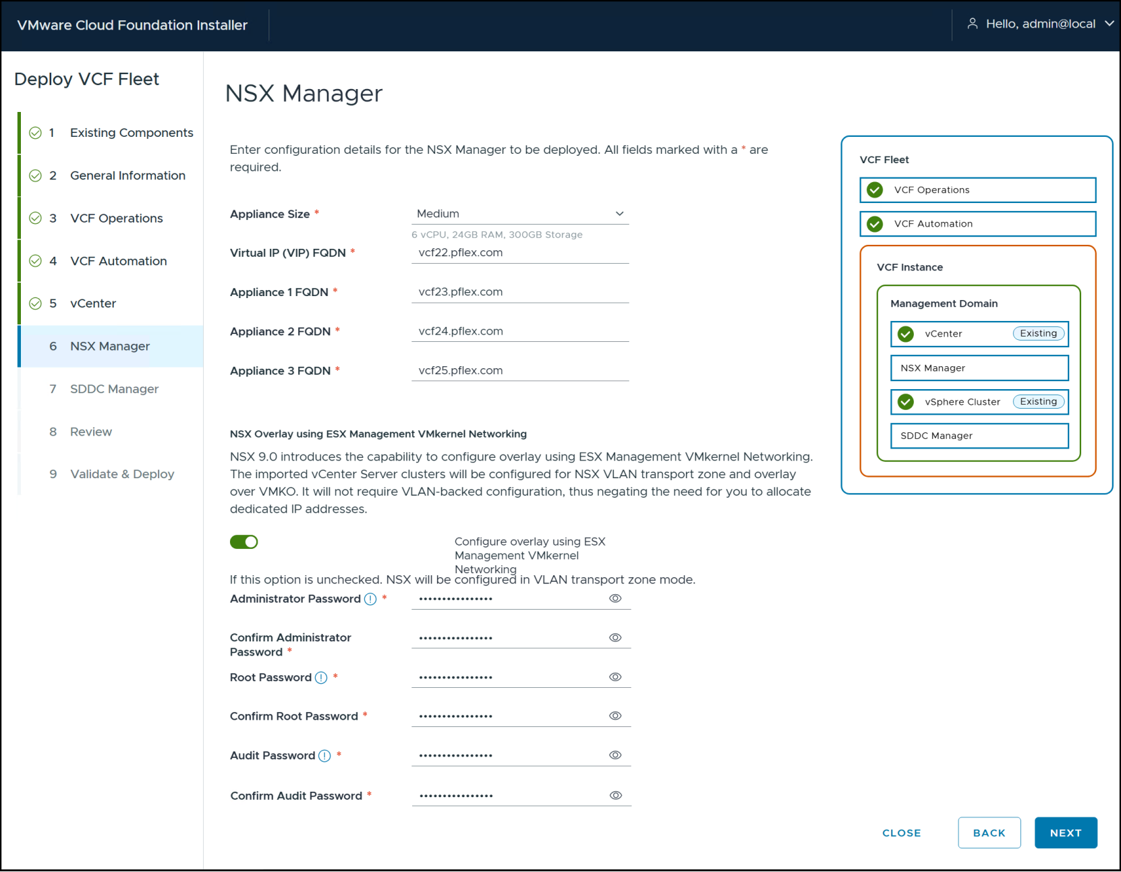This screenshot has width=1121, height=872.
Task: Open step 3 VCF Operations
Action: pos(111,219)
